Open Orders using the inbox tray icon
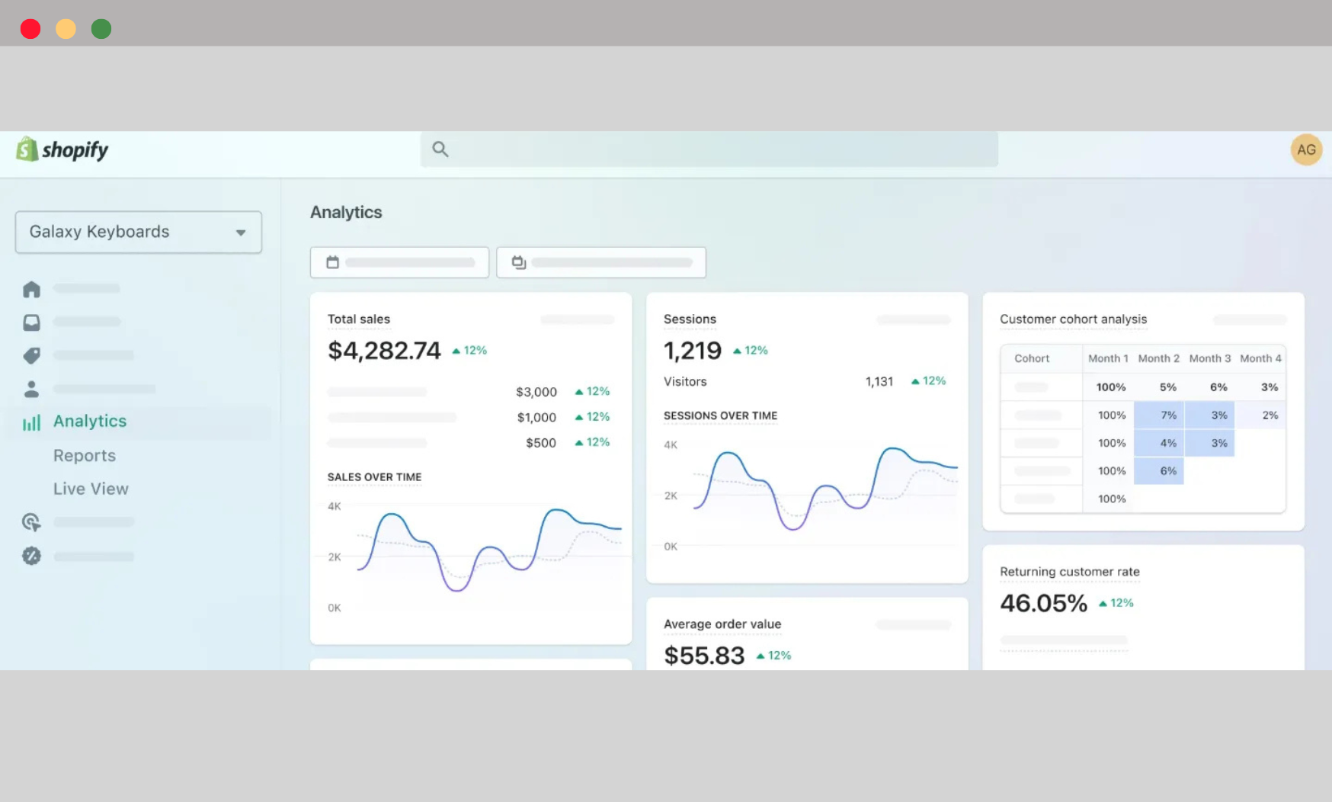Image resolution: width=1332 pixels, height=802 pixels. (x=30, y=321)
